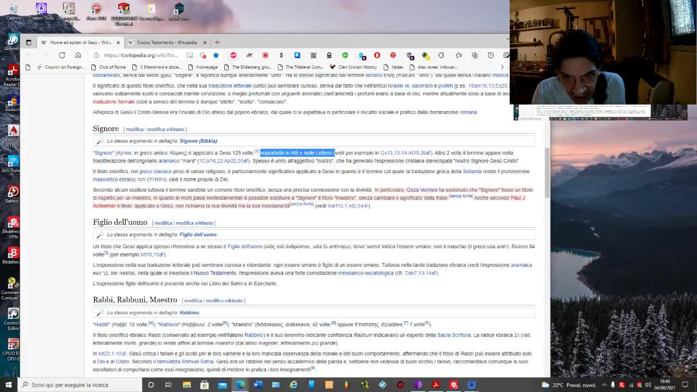
Task: Click 'modifica' next to Signore heading
Action: (x=134, y=129)
